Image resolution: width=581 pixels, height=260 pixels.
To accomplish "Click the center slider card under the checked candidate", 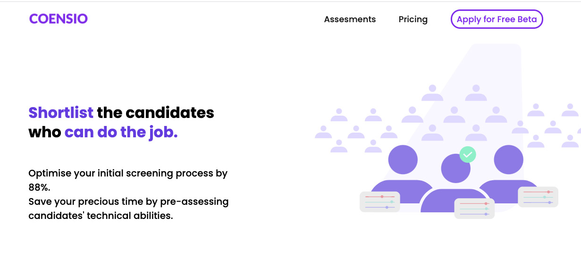I will pos(474,209).
